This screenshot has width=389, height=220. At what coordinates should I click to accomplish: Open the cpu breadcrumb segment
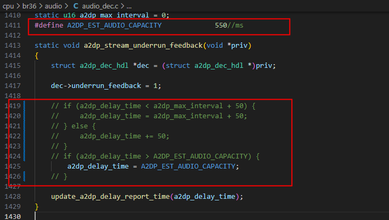click(8, 6)
